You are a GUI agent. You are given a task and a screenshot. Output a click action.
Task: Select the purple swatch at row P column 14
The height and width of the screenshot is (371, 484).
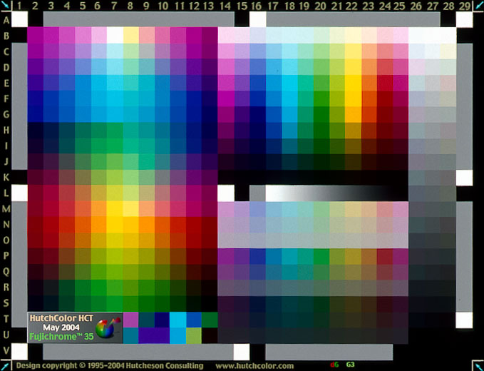[226, 256]
